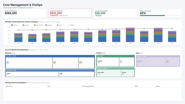Screen dimensions: 185x104
Task: Click the Current Spend Decomposition title
Action: click(x=17, y=50)
